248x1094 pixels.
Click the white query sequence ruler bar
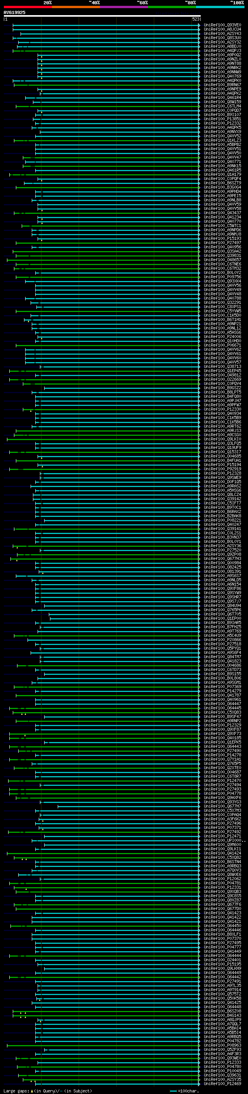pos(102,16)
